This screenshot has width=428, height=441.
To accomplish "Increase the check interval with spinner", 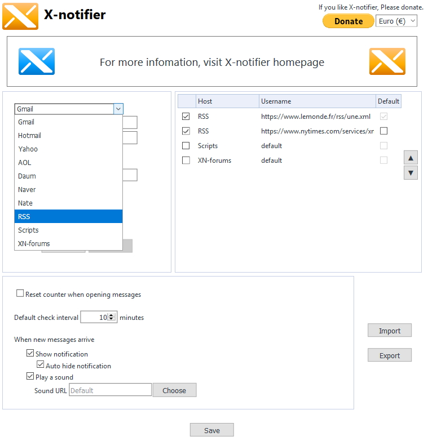I will pos(111,315).
